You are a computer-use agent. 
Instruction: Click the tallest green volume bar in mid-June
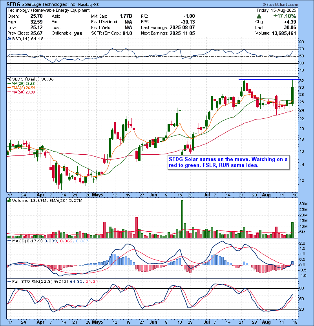click(182, 219)
